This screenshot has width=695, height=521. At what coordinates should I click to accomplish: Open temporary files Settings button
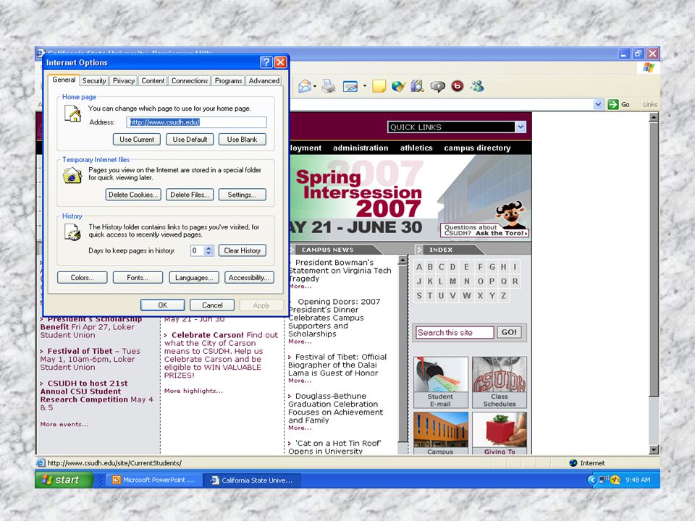click(x=242, y=195)
